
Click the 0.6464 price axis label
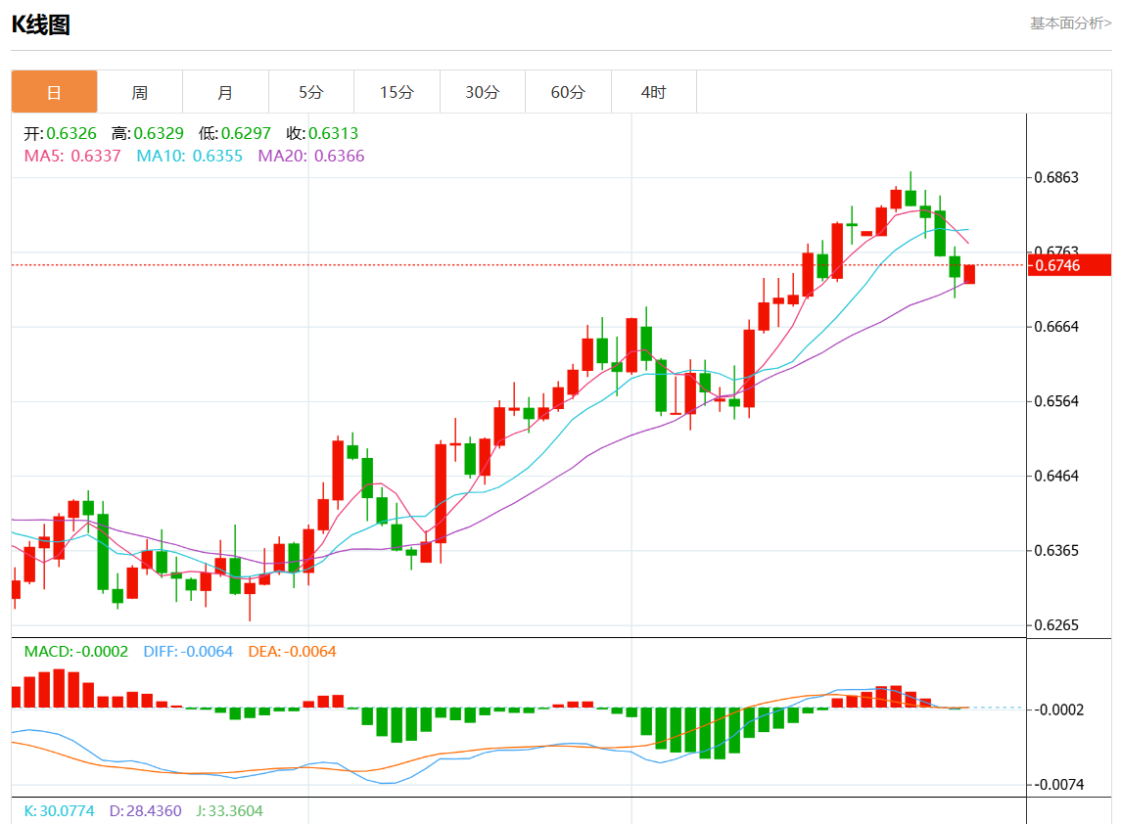pyautogui.click(x=1056, y=476)
